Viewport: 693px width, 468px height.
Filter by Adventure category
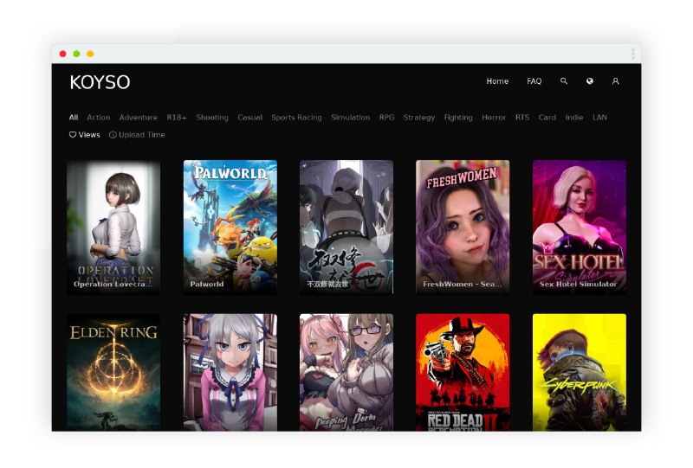pos(138,118)
